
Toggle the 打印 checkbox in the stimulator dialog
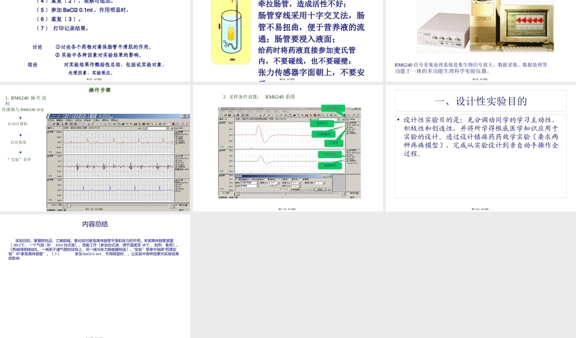[x=281, y=189]
